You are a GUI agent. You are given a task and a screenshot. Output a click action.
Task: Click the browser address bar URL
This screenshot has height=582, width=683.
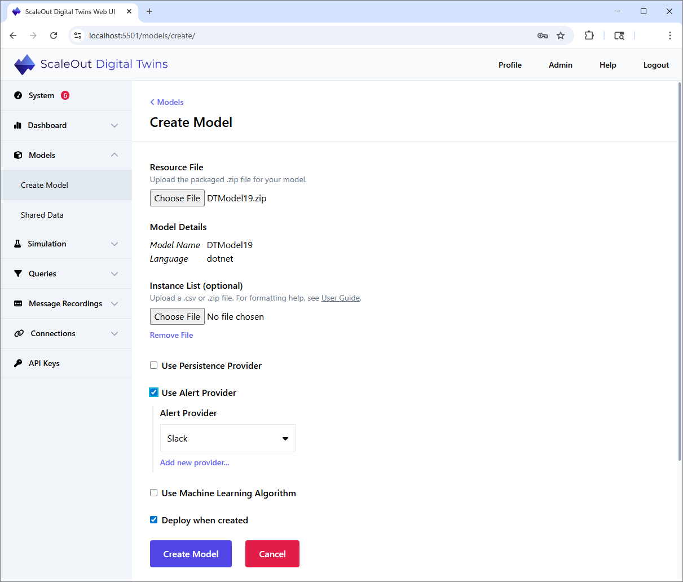click(x=142, y=36)
